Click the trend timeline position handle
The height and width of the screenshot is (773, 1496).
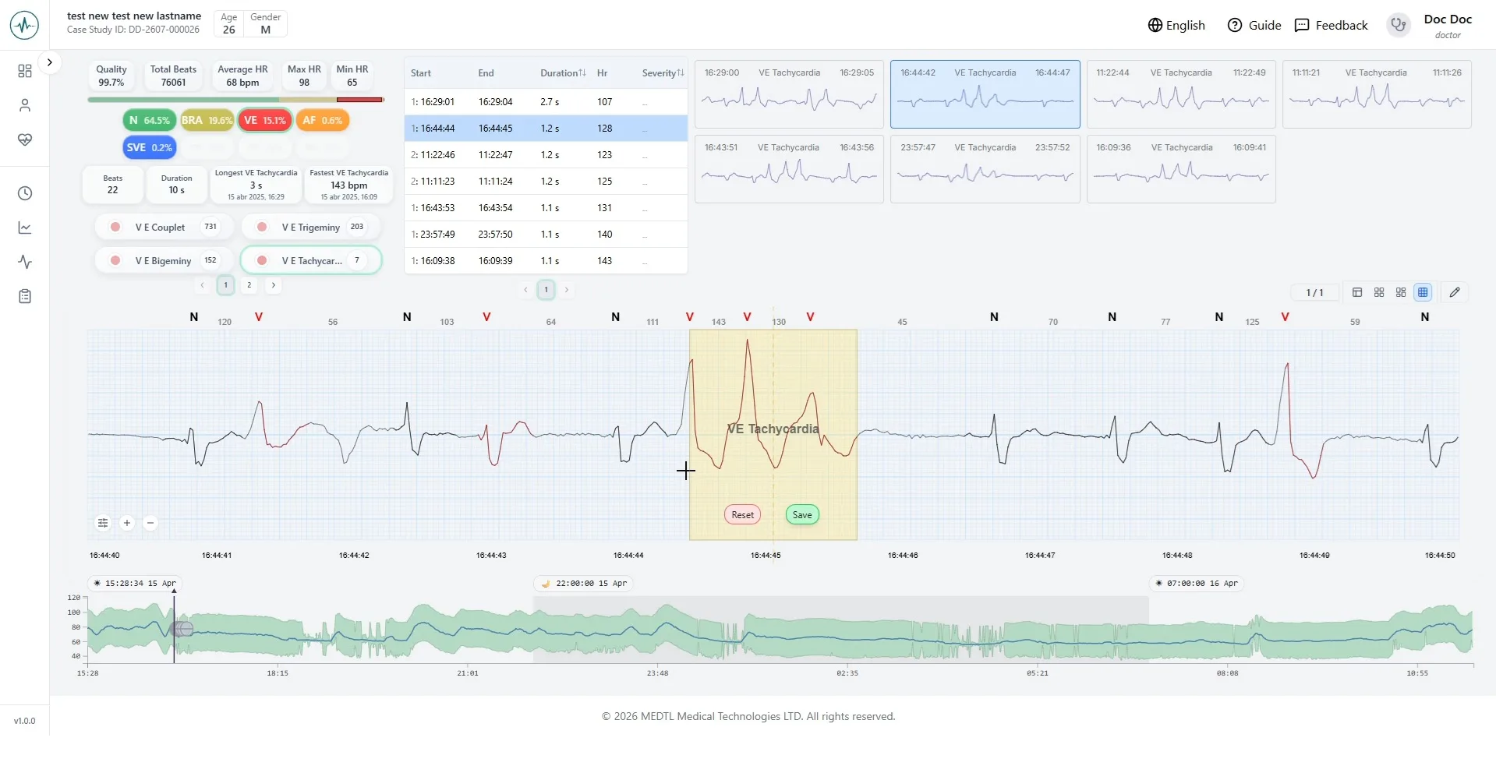click(x=182, y=629)
